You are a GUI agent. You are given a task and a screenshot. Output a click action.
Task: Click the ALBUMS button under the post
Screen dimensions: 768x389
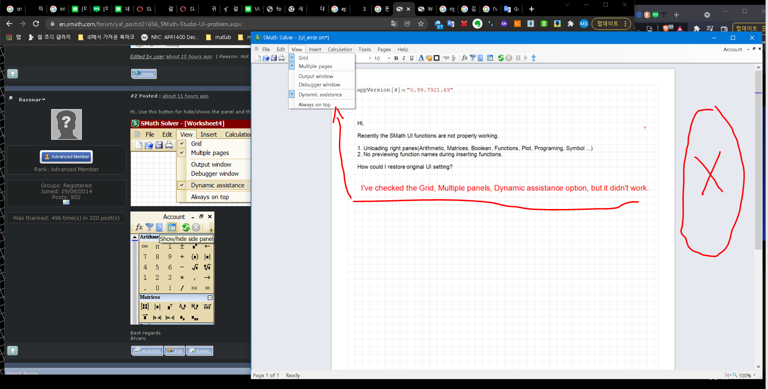point(147,351)
